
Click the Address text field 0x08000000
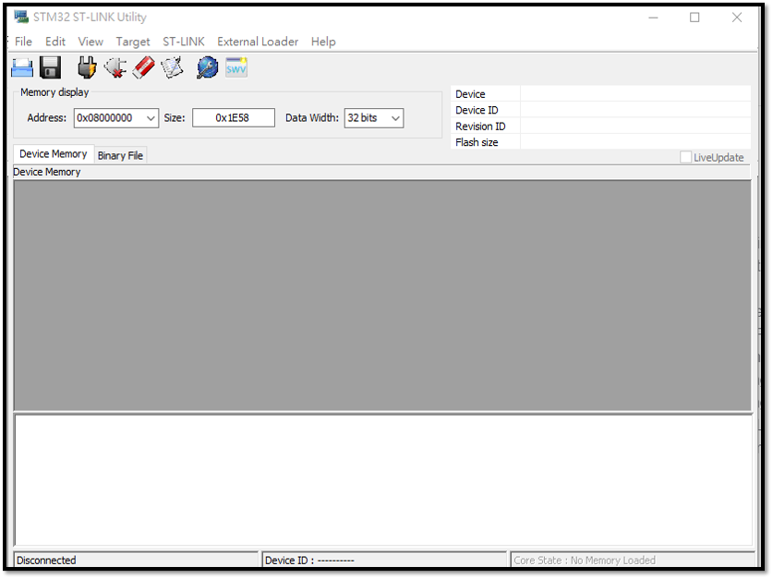pos(110,118)
